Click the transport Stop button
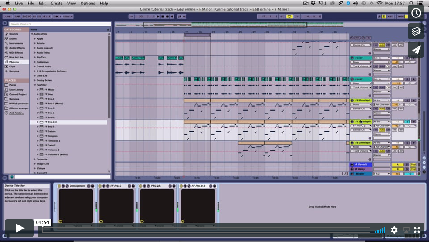The height and width of the screenshot is (242, 429). (163, 17)
